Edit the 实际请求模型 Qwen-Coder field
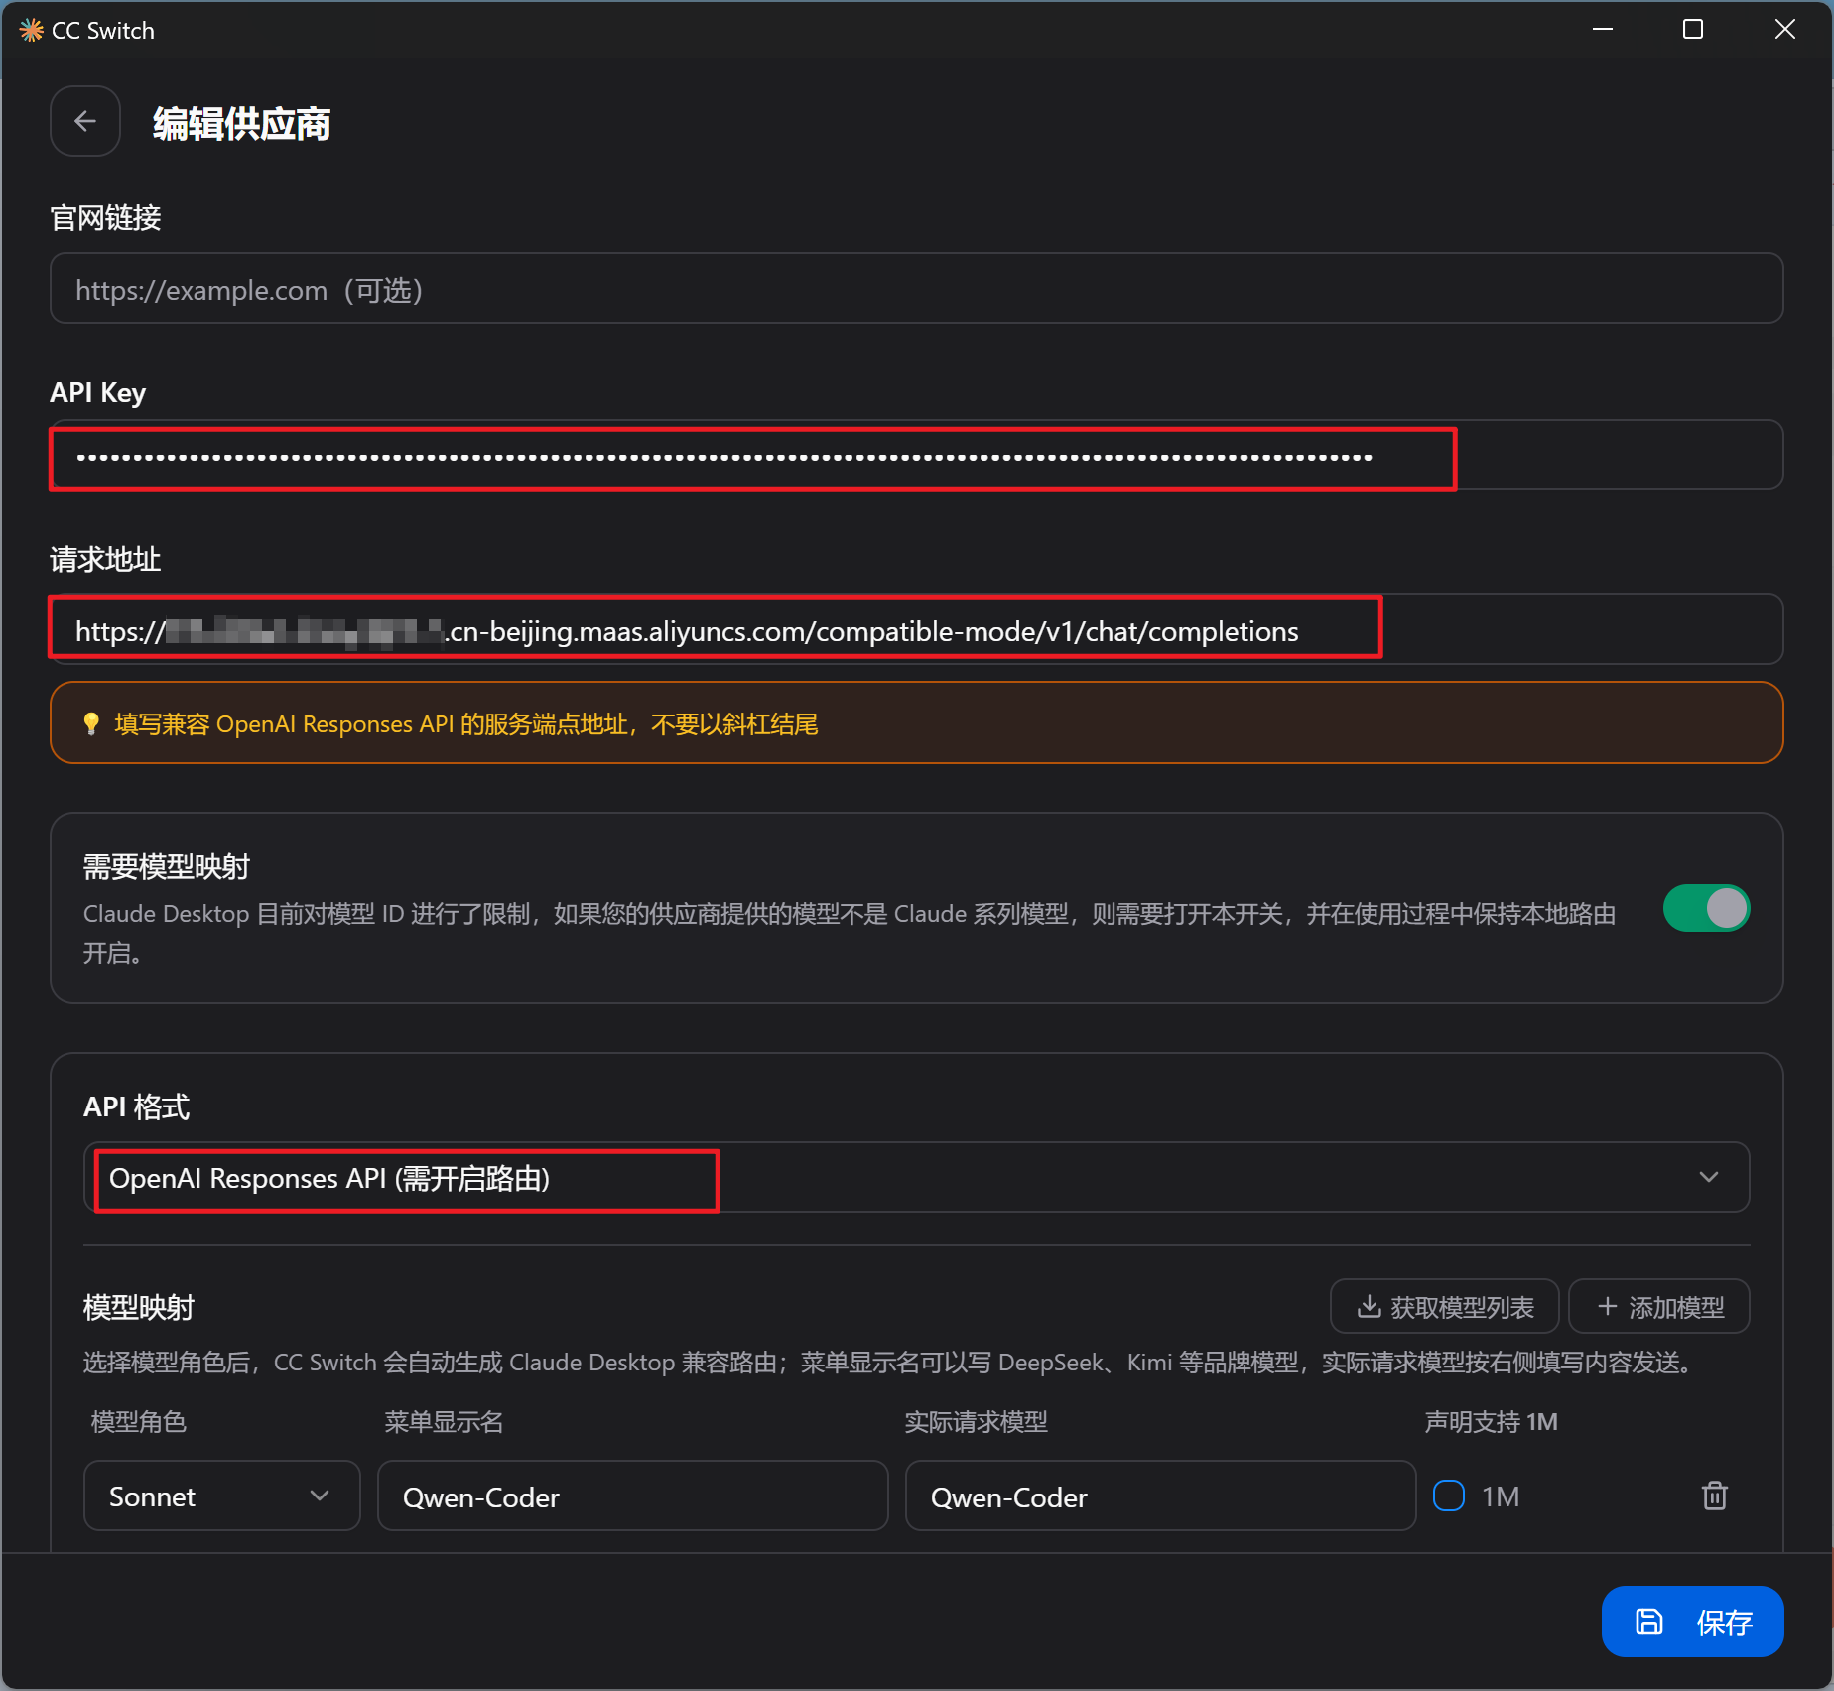The height and width of the screenshot is (1691, 1834). click(x=1160, y=1496)
